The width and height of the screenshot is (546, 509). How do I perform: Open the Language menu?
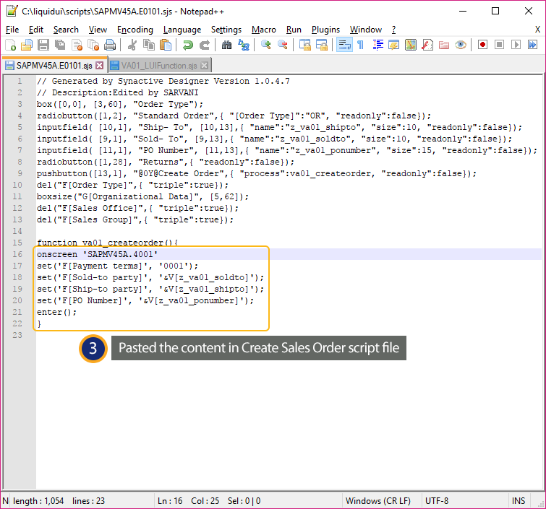pos(182,30)
